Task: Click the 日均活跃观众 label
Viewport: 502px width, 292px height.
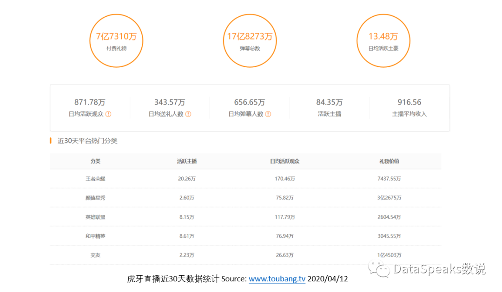Action: pos(86,114)
